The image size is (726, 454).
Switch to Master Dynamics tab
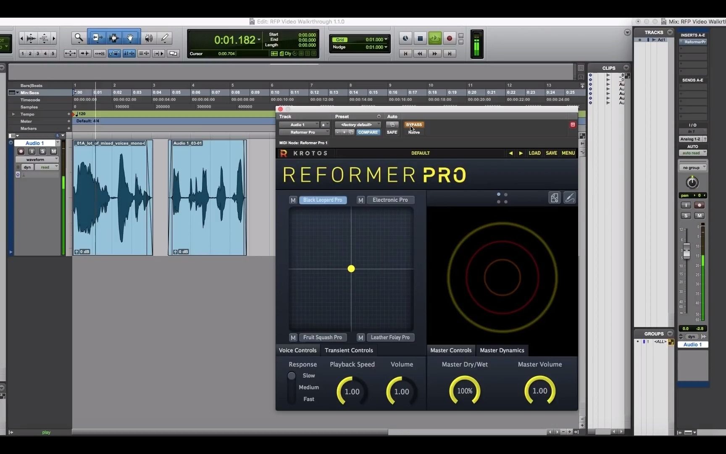(x=502, y=350)
